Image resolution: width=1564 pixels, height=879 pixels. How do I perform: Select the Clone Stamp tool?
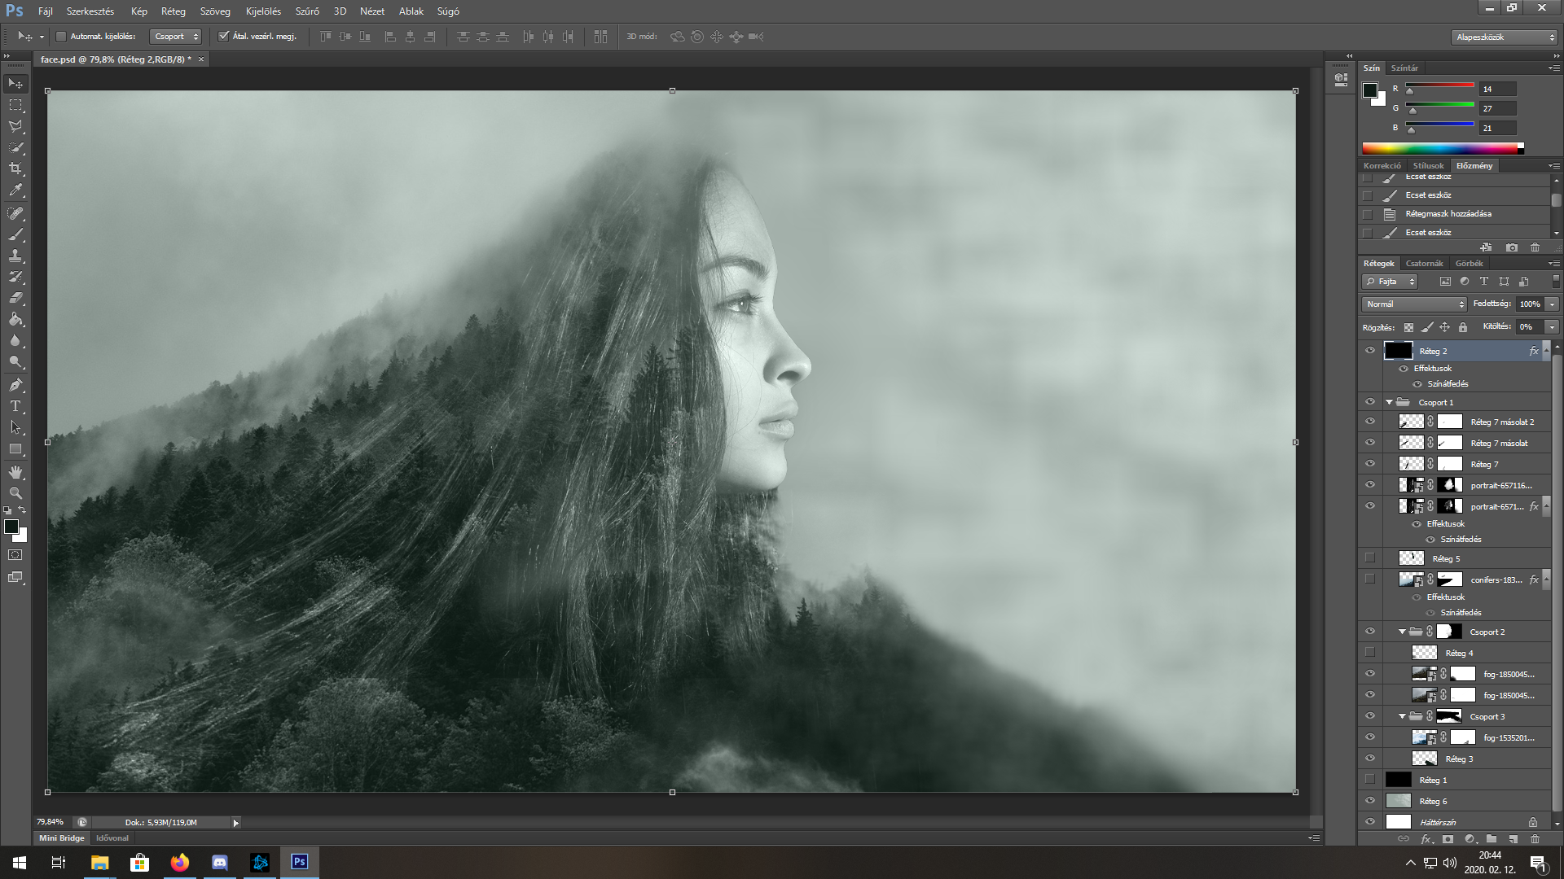(15, 256)
